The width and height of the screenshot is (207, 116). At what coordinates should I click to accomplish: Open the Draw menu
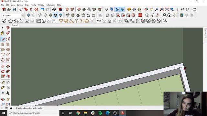27,5
